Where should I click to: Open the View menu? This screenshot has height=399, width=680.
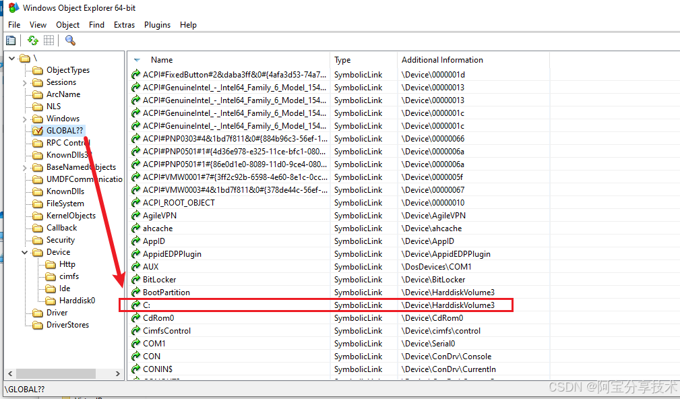click(x=38, y=25)
